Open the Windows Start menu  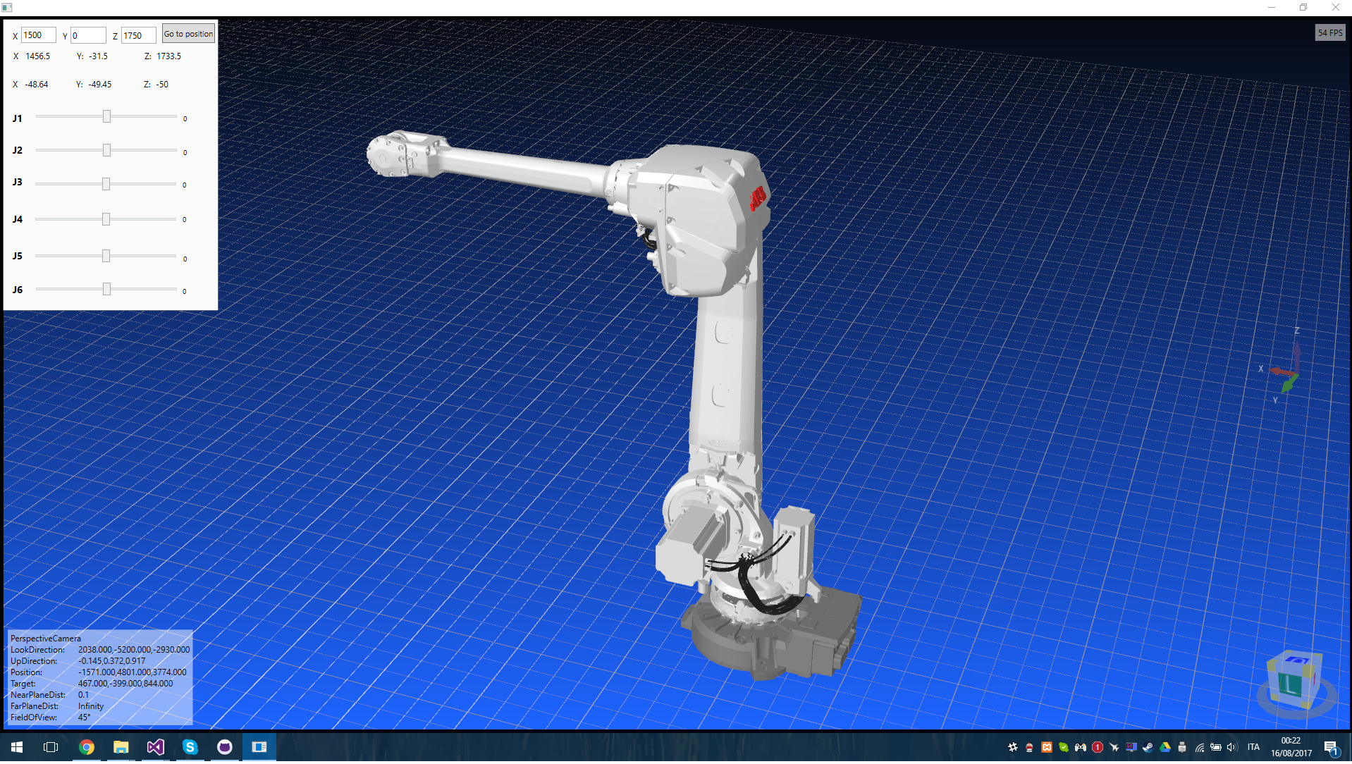tap(17, 747)
